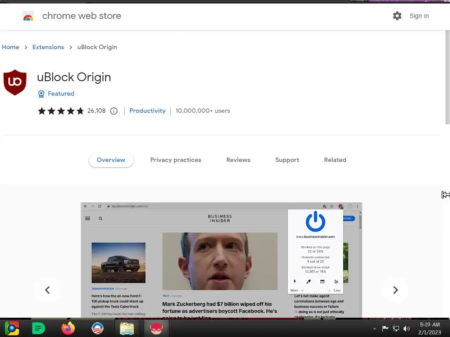Switch to the Privacy practices tab
The height and width of the screenshot is (337, 450).
176,160
